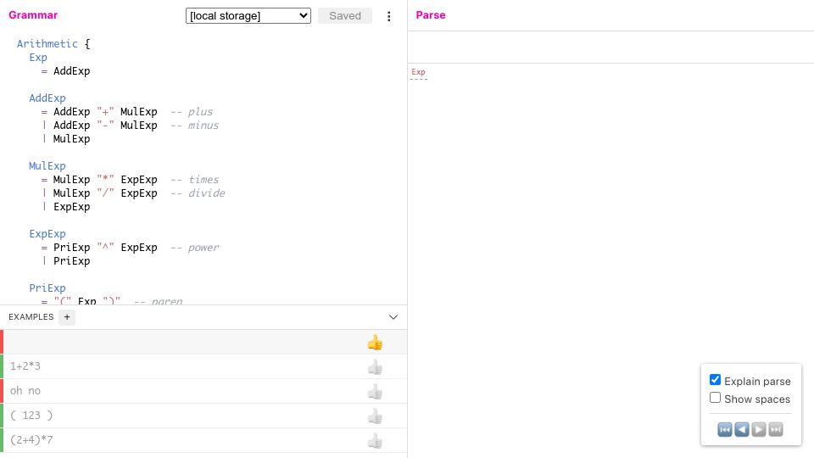
Task: Click the Exp rule definition name
Action: (38, 57)
